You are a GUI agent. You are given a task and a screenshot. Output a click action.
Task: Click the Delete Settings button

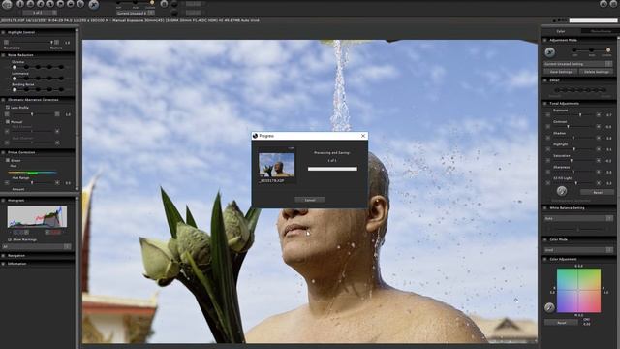click(x=597, y=72)
